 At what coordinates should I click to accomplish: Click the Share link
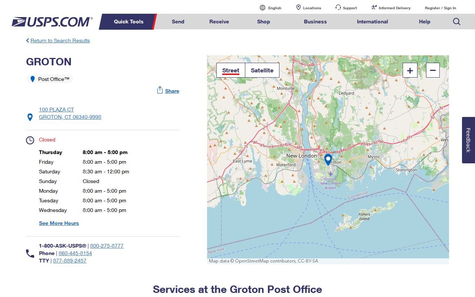[172, 91]
